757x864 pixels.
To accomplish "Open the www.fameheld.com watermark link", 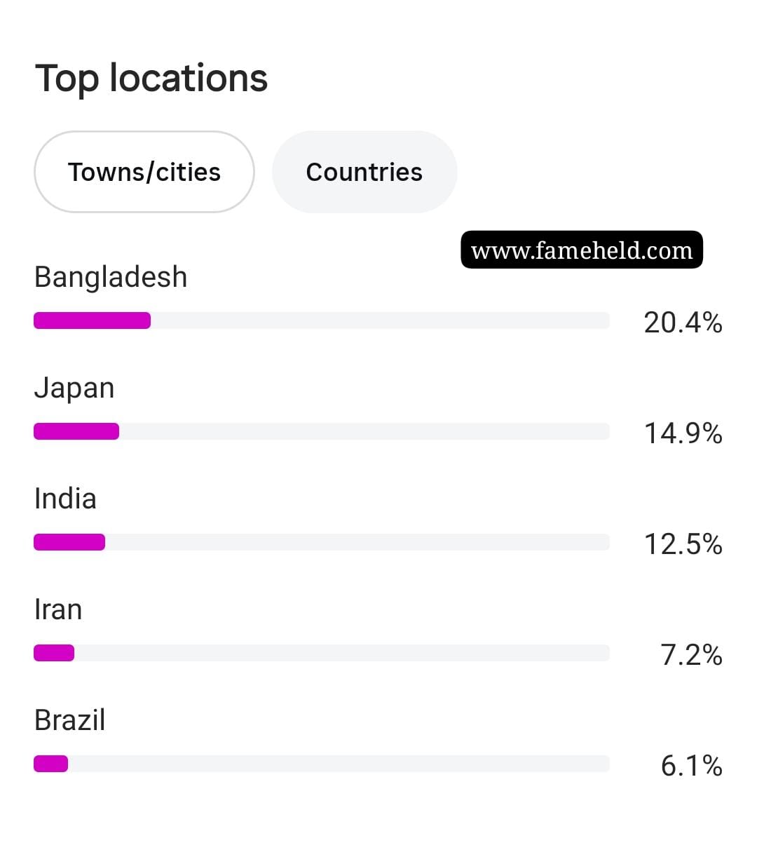I will (x=582, y=250).
